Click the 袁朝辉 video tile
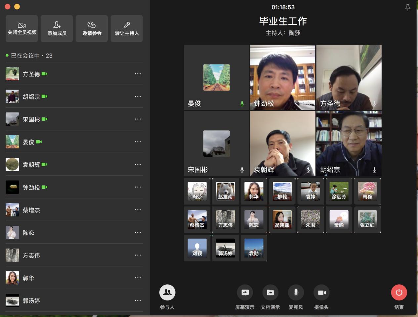The height and width of the screenshot is (317, 418). tap(282, 143)
